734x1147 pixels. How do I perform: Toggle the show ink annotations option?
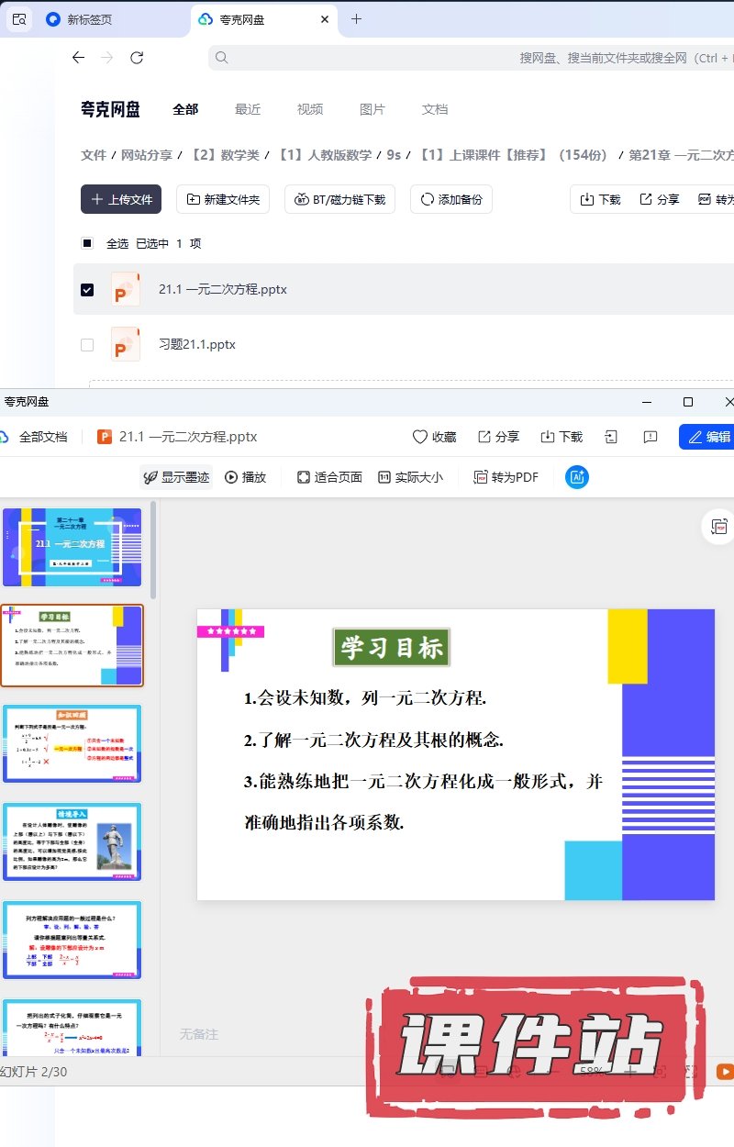tap(176, 477)
